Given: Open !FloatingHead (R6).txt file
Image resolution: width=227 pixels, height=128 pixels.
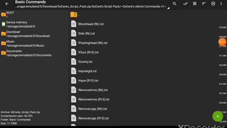Looking at the screenshot, I should 148,43.
